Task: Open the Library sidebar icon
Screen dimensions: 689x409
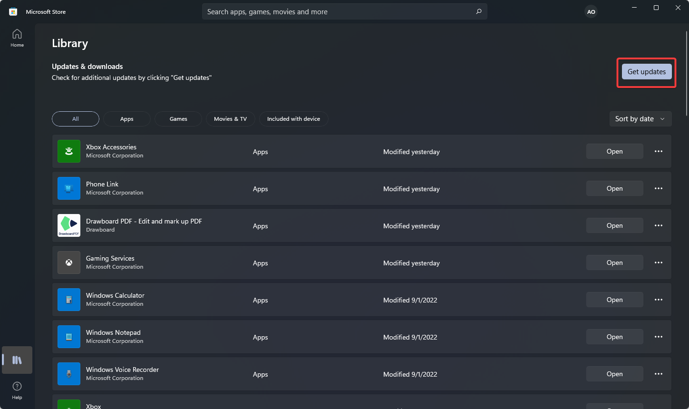Action: (17, 360)
